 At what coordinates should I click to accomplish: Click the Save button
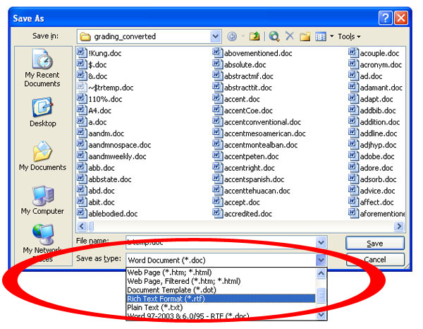point(375,243)
